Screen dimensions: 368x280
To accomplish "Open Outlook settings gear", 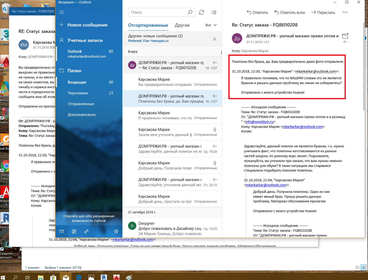I will coord(116,231).
